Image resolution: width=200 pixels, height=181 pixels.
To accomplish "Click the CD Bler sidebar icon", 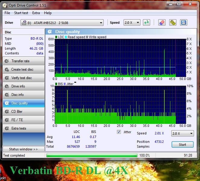I will click(x=7, y=112).
